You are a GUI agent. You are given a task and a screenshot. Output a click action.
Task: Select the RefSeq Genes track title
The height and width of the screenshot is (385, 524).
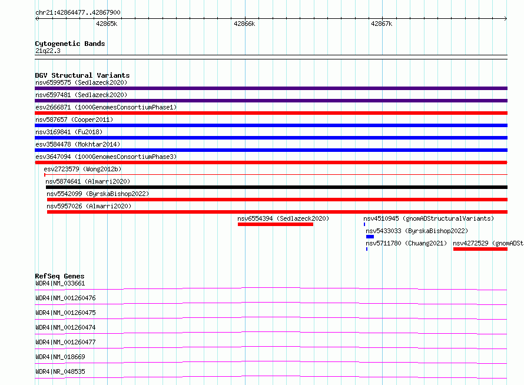point(59,276)
